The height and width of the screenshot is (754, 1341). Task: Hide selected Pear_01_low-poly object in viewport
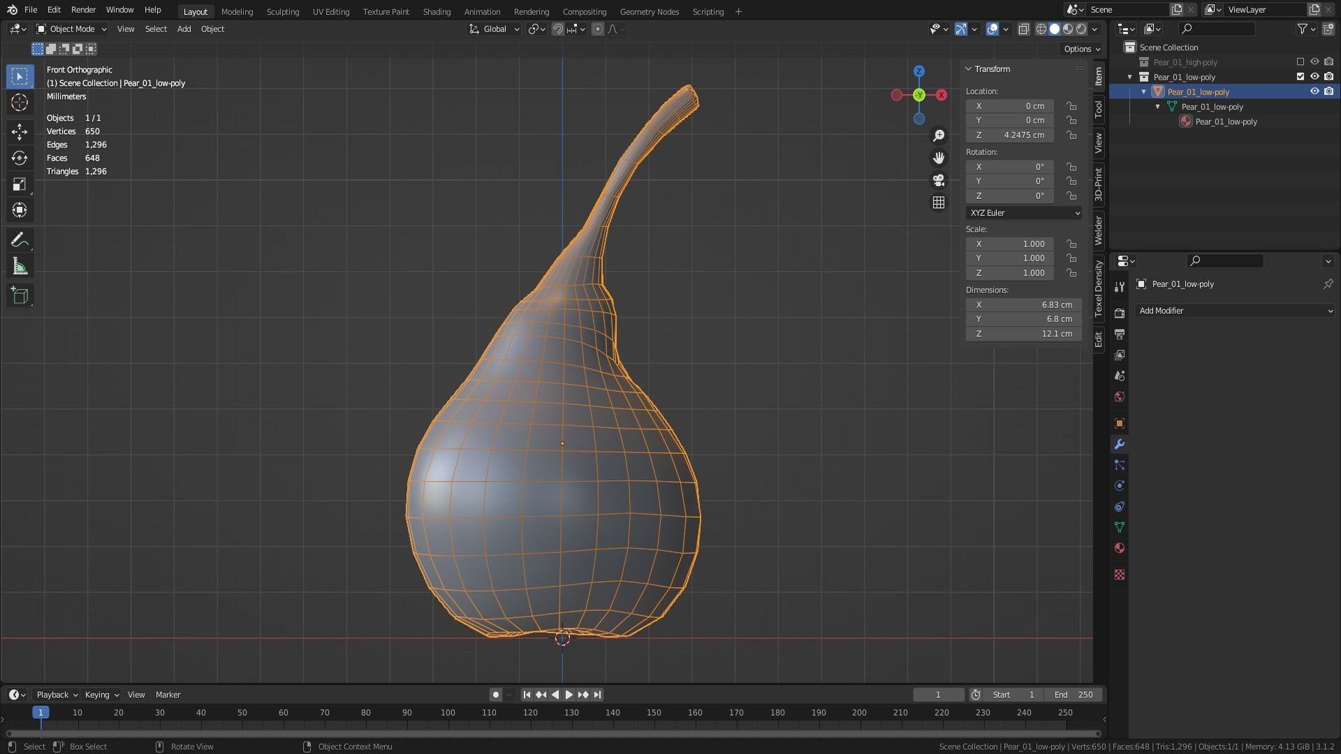[1314, 91]
